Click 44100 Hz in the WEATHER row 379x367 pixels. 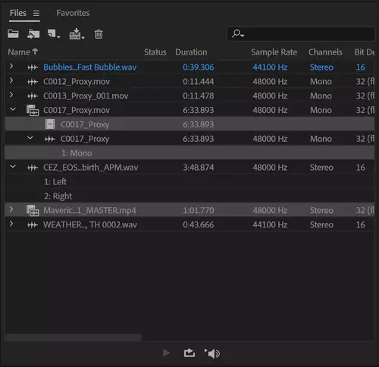270,224
